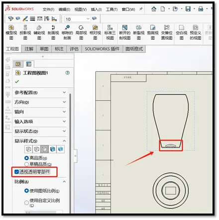The height and width of the screenshot is (220, 219).
Task: Select hidden lines visible display style
Action: (x=36, y=149)
